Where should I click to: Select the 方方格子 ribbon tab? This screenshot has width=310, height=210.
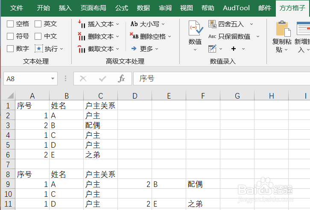point(292,8)
